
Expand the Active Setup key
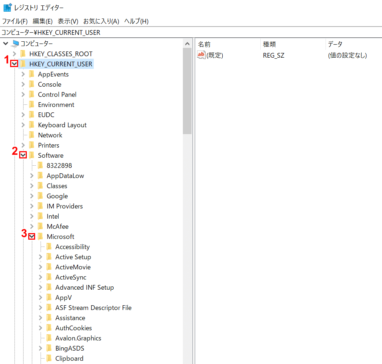tap(41, 257)
